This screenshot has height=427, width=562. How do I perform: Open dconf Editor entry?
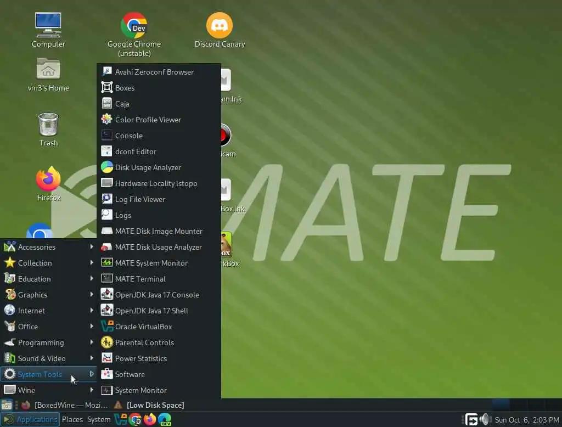click(159, 151)
